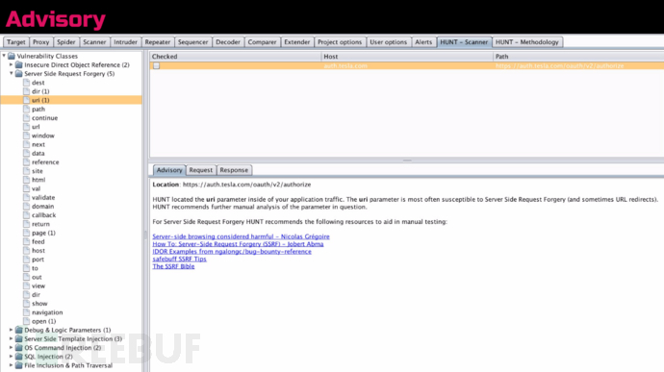This screenshot has height=372, width=664.
Task: Open The SSRF Bible link
Action: point(173,266)
